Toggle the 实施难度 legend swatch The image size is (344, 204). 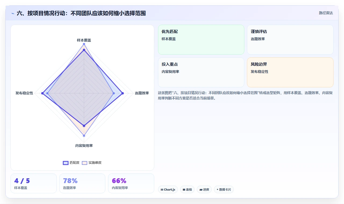click(x=84, y=163)
